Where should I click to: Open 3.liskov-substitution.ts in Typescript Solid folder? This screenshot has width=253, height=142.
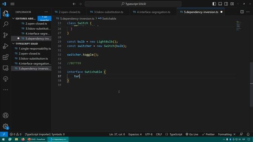click(31, 59)
